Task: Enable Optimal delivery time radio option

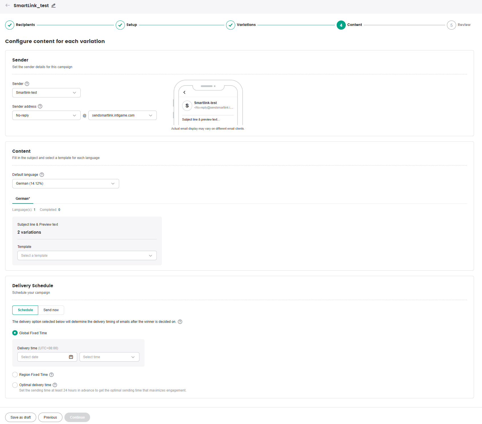Action: coord(15,385)
